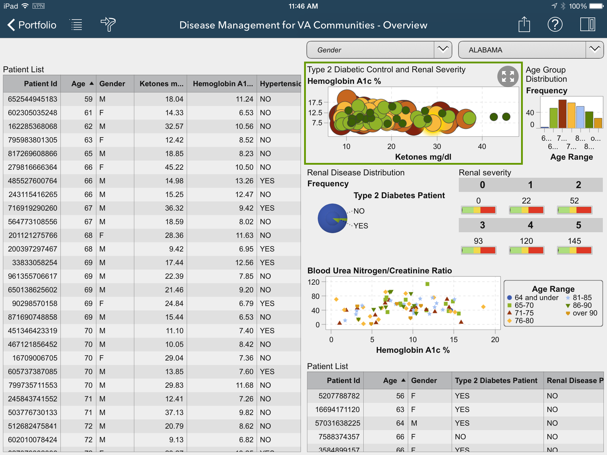The width and height of the screenshot is (607, 455).
Task: Maximize the Hemoglobin A1c bubble chart
Action: click(x=508, y=76)
